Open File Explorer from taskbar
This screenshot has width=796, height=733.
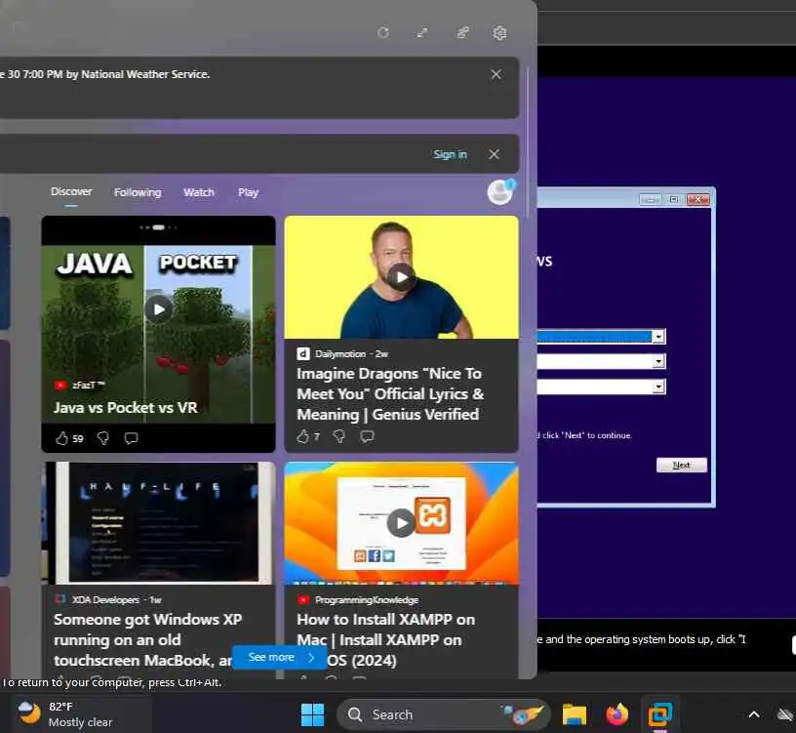click(575, 714)
